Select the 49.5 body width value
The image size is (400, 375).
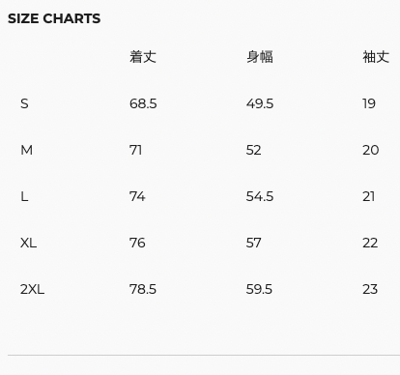click(260, 103)
